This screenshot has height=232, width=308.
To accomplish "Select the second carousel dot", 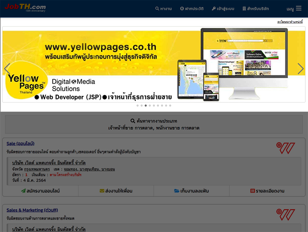I will tap(142, 106).
